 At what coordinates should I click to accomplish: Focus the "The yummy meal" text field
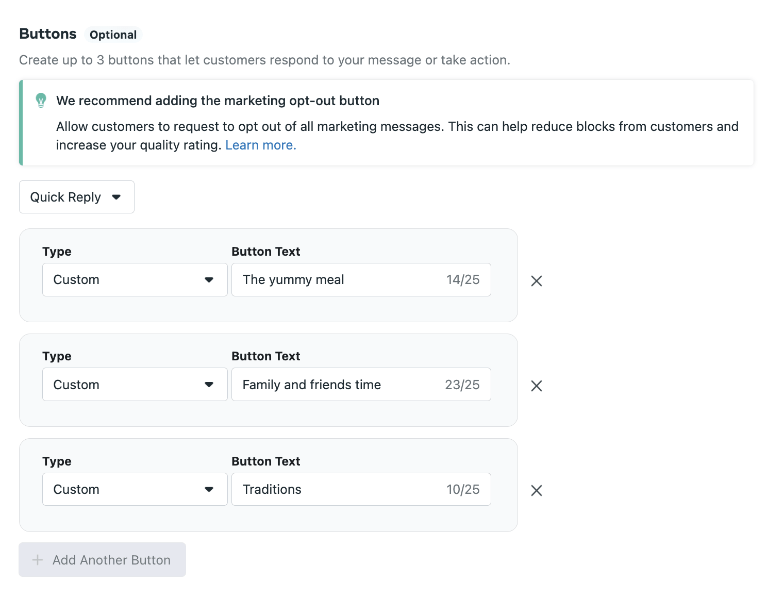coord(335,280)
